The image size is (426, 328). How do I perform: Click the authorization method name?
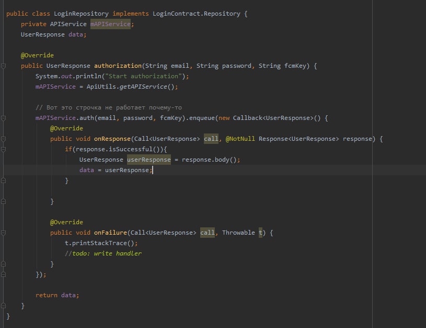click(118, 66)
